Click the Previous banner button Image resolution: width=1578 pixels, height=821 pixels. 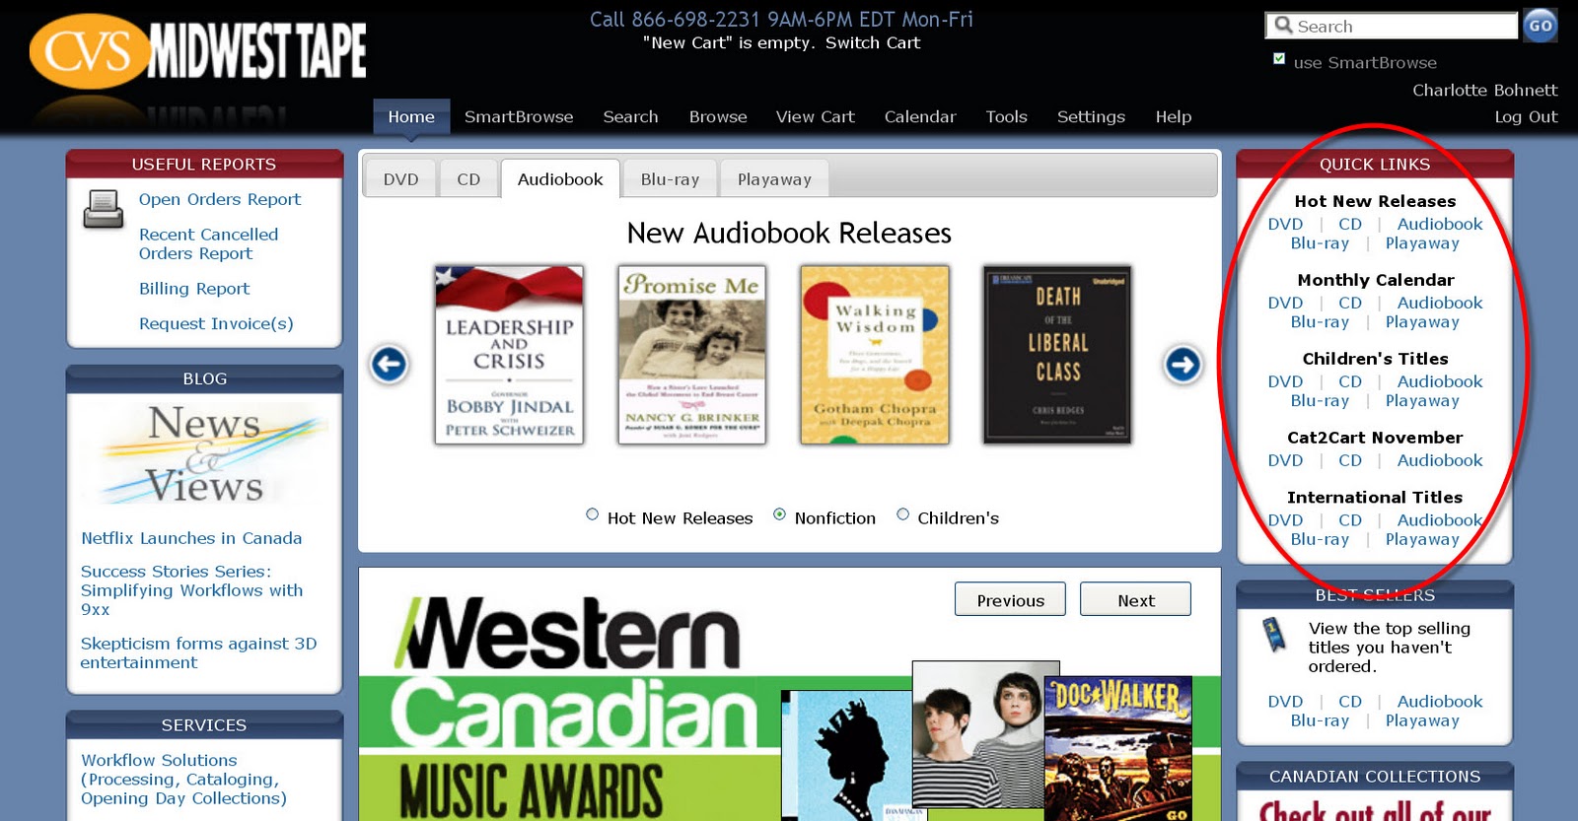[x=1010, y=599]
